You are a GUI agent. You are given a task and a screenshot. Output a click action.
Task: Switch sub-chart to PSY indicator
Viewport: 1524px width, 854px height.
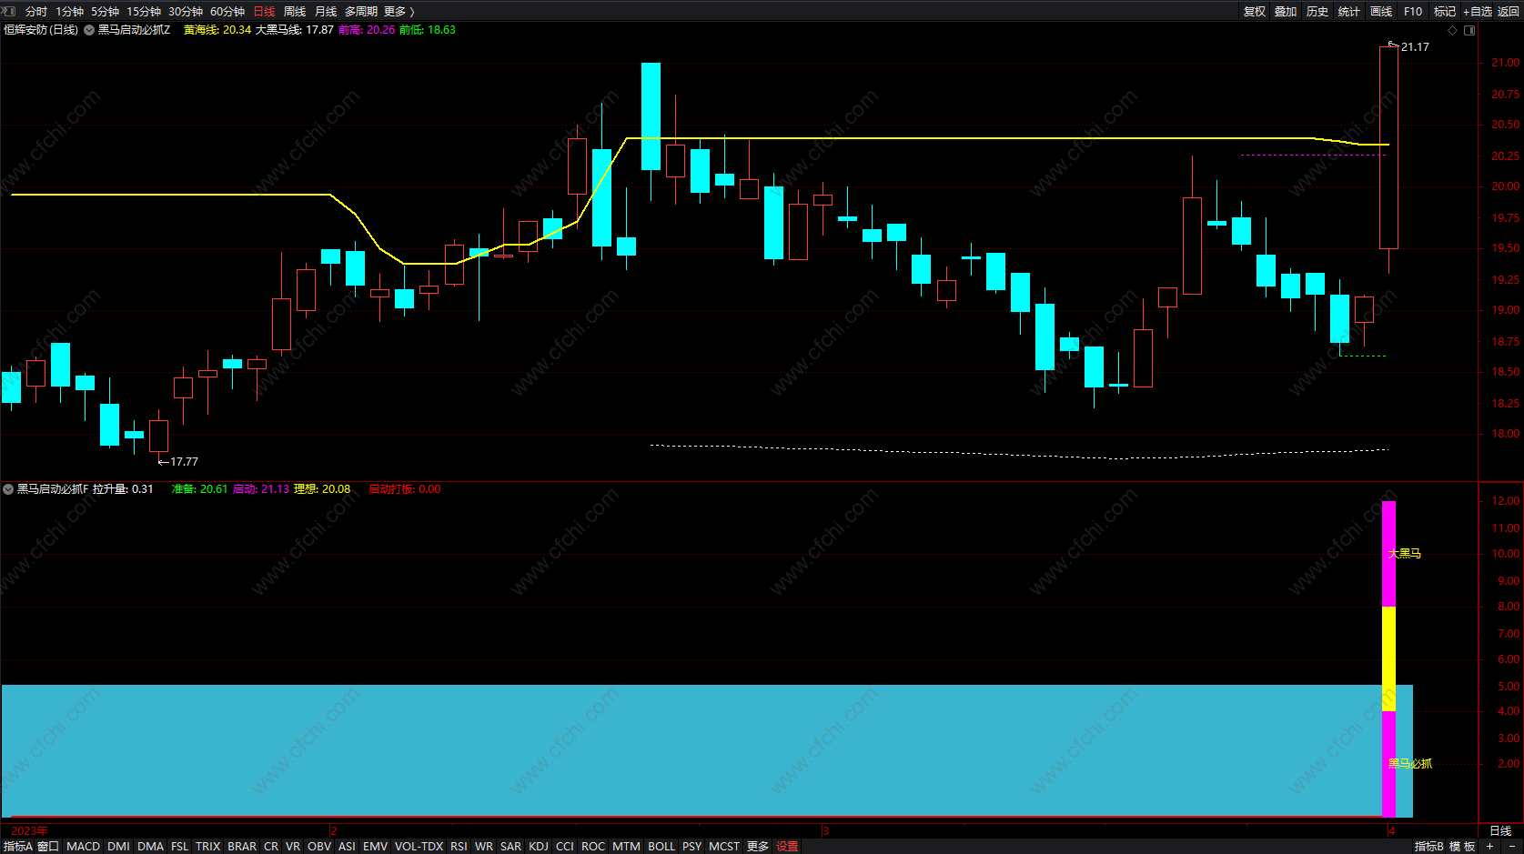(x=692, y=846)
